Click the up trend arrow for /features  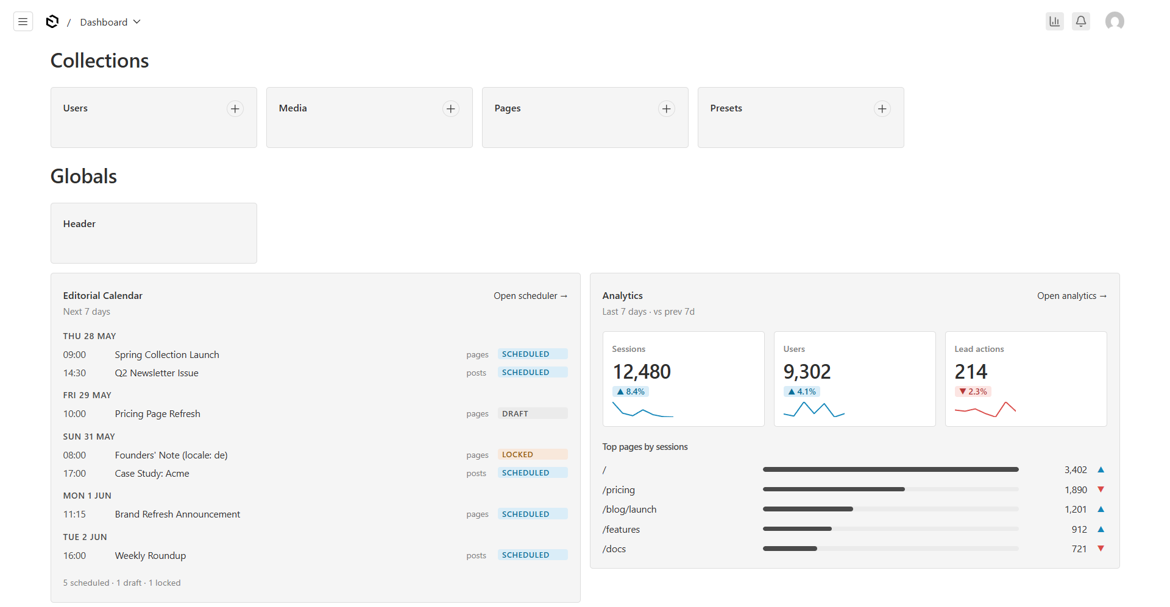click(x=1101, y=529)
